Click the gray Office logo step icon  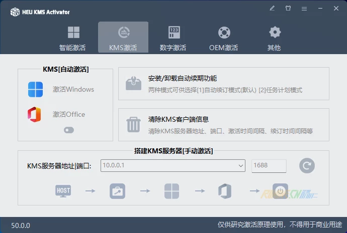225,191
